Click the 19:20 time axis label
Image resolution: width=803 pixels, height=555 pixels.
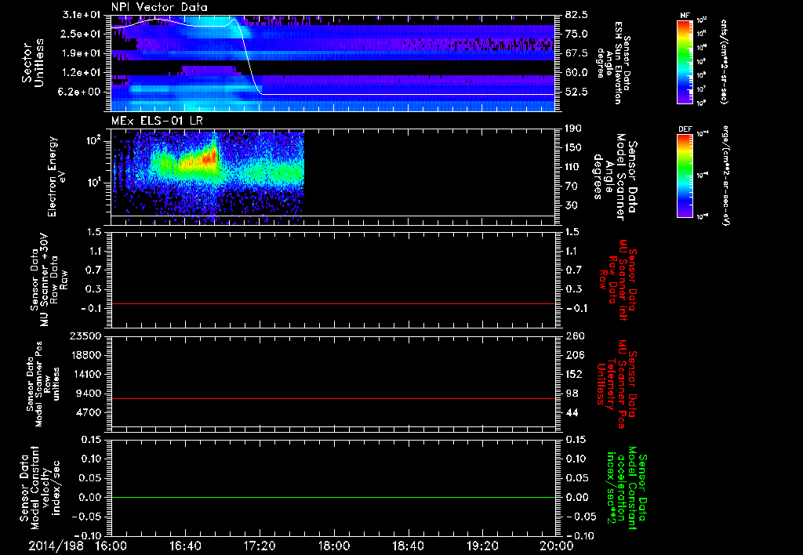coord(482,546)
